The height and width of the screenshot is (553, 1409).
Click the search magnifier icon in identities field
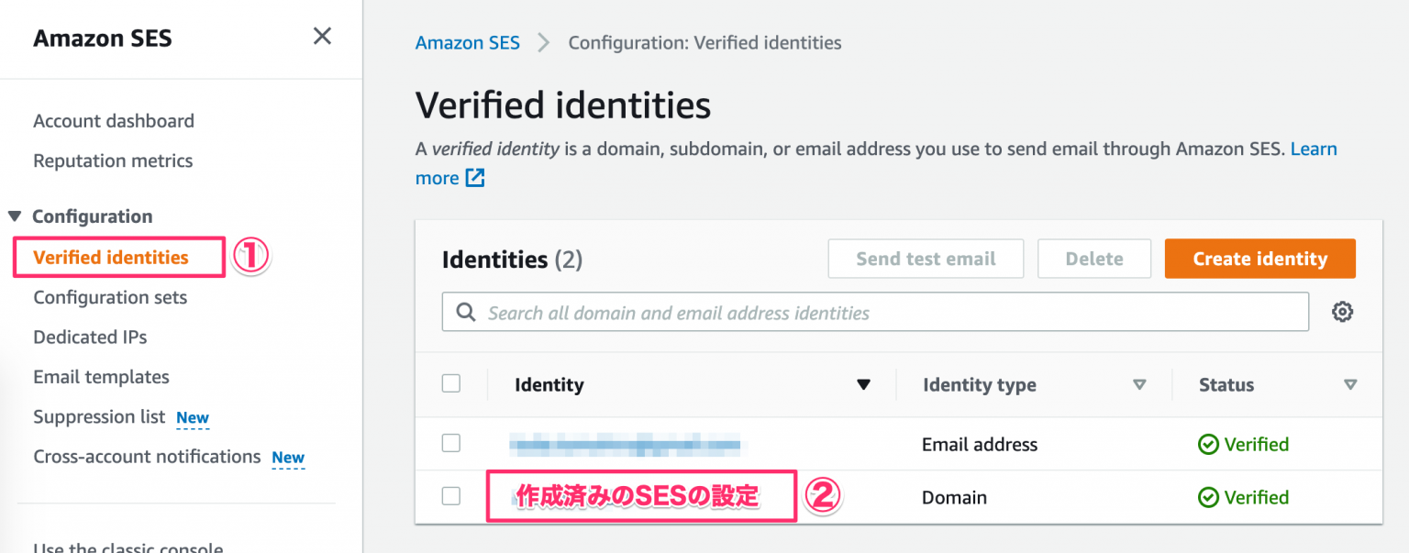click(466, 313)
